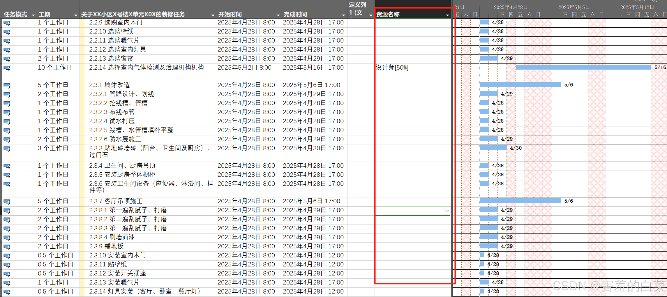Select task name 2.3.8.3 第三遍刮腻子、打磨

[x=128, y=228]
